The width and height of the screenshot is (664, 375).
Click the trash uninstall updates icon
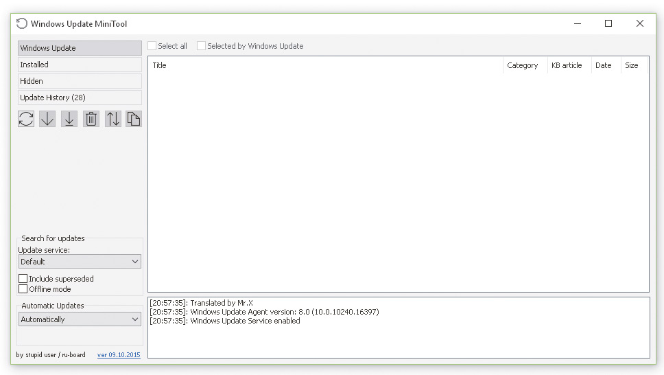91,119
